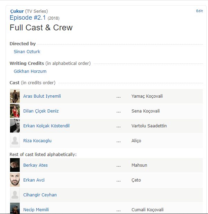The width and height of the screenshot is (208, 214).
Task: Open writer Gökhan Horzum's page
Action: click(30, 71)
